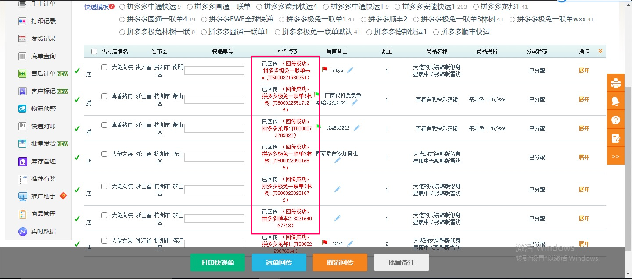The width and height of the screenshot is (632, 279).
Task: Open 客户标记 in the sidebar
Action: pyautogui.click(x=43, y=91)
